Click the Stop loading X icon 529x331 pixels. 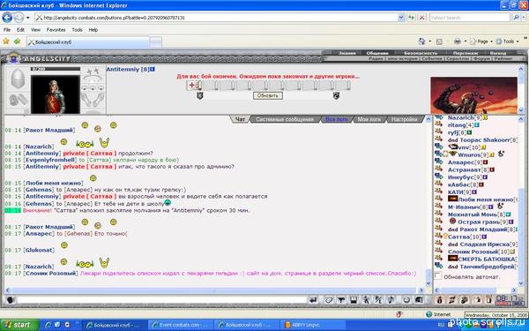[421, 18]
